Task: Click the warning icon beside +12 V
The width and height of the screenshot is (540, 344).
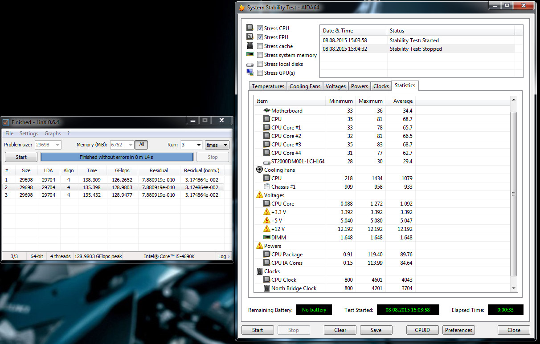Action: pos(267,229)
